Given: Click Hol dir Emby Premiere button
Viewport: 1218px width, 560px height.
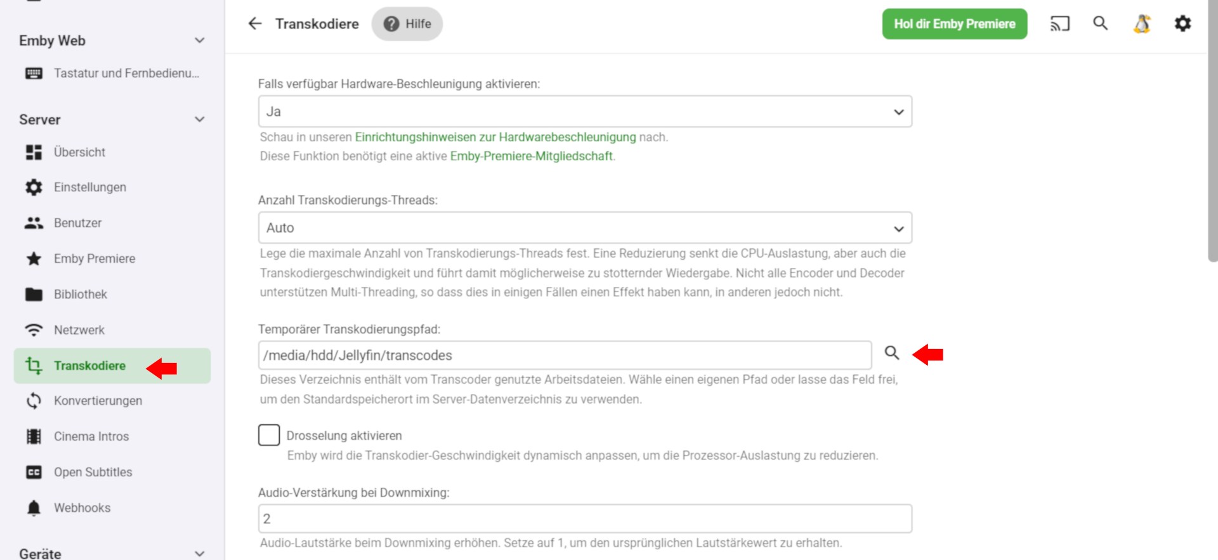Looking at the screenshot, I should pyautogui.click(x=954, y=24).
